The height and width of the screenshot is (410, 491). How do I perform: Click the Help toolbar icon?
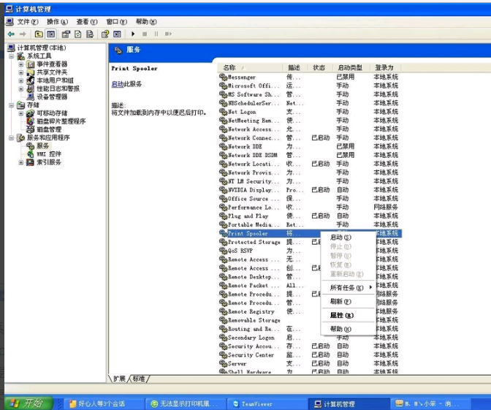coord(105,34)
